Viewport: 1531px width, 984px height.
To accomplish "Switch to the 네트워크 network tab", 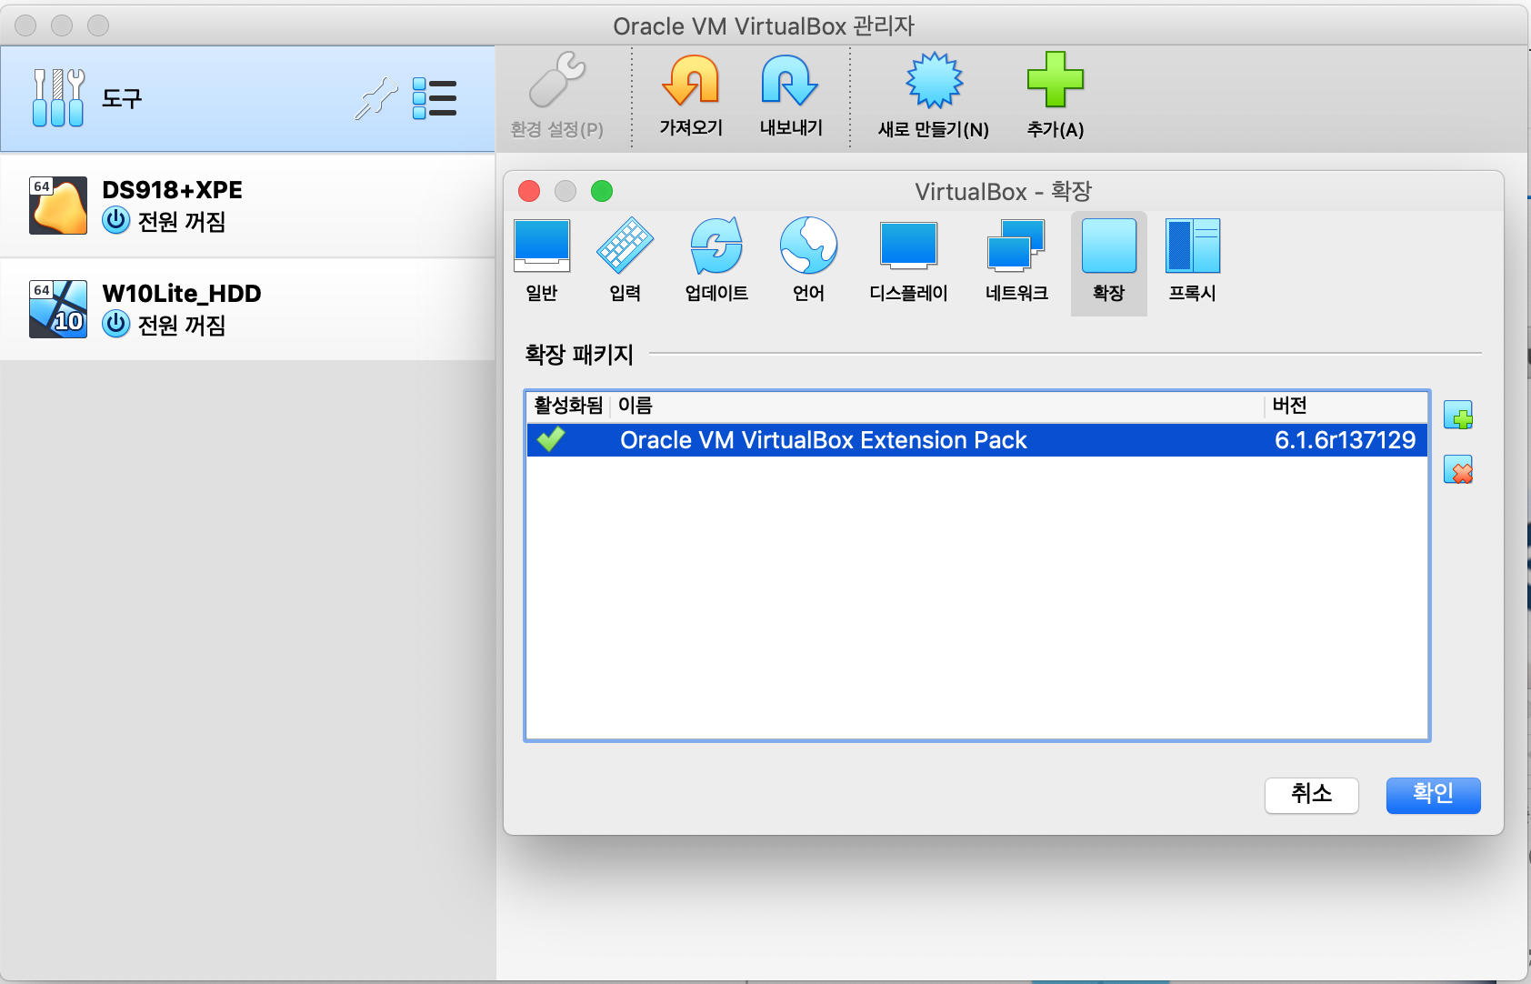I will [x=1016, y=262].
